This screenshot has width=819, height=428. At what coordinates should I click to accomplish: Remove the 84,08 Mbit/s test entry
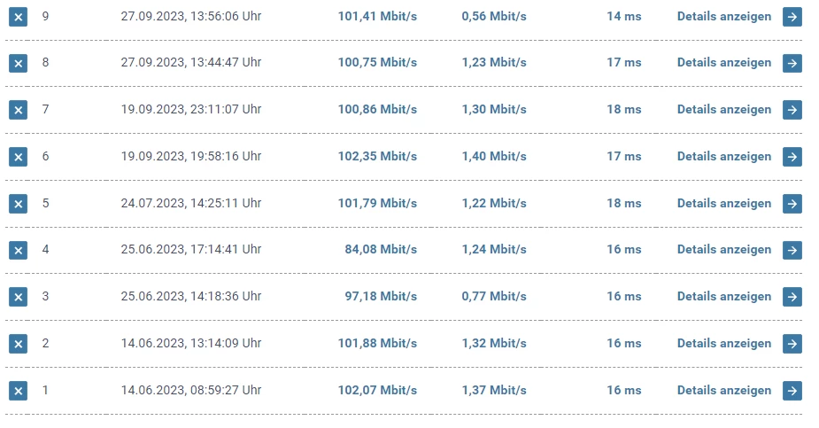pos(18,250)
